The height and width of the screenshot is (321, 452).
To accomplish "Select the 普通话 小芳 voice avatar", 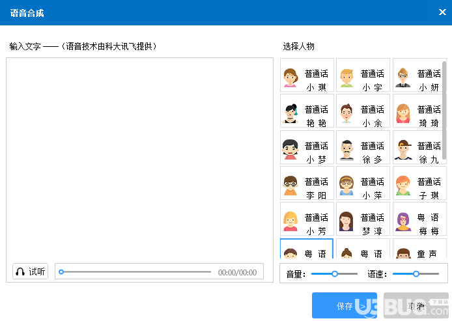I will pyautogui.click(x=307, y=219).
